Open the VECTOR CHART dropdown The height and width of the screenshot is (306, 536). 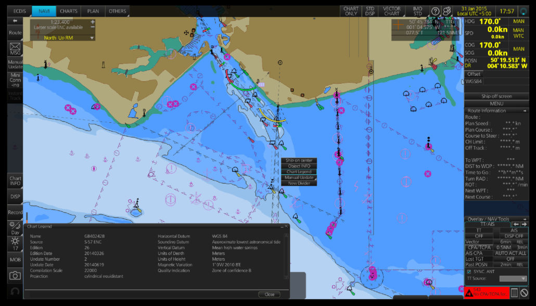pos(391,11)
